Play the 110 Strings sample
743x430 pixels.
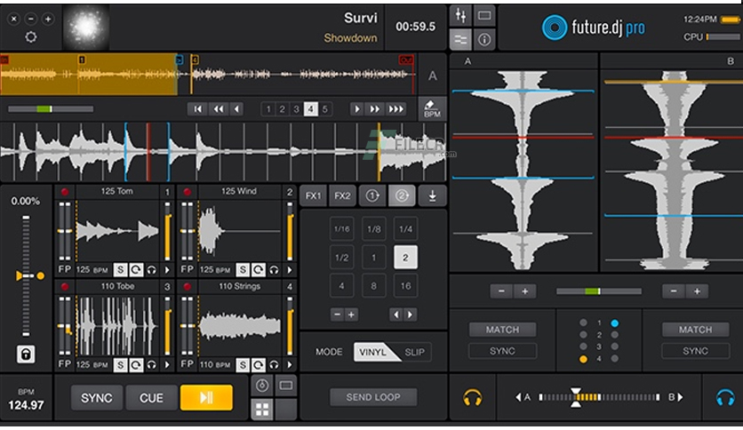point(290,364)
